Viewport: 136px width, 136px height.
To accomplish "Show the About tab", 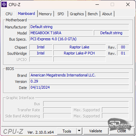I will 107,14.
